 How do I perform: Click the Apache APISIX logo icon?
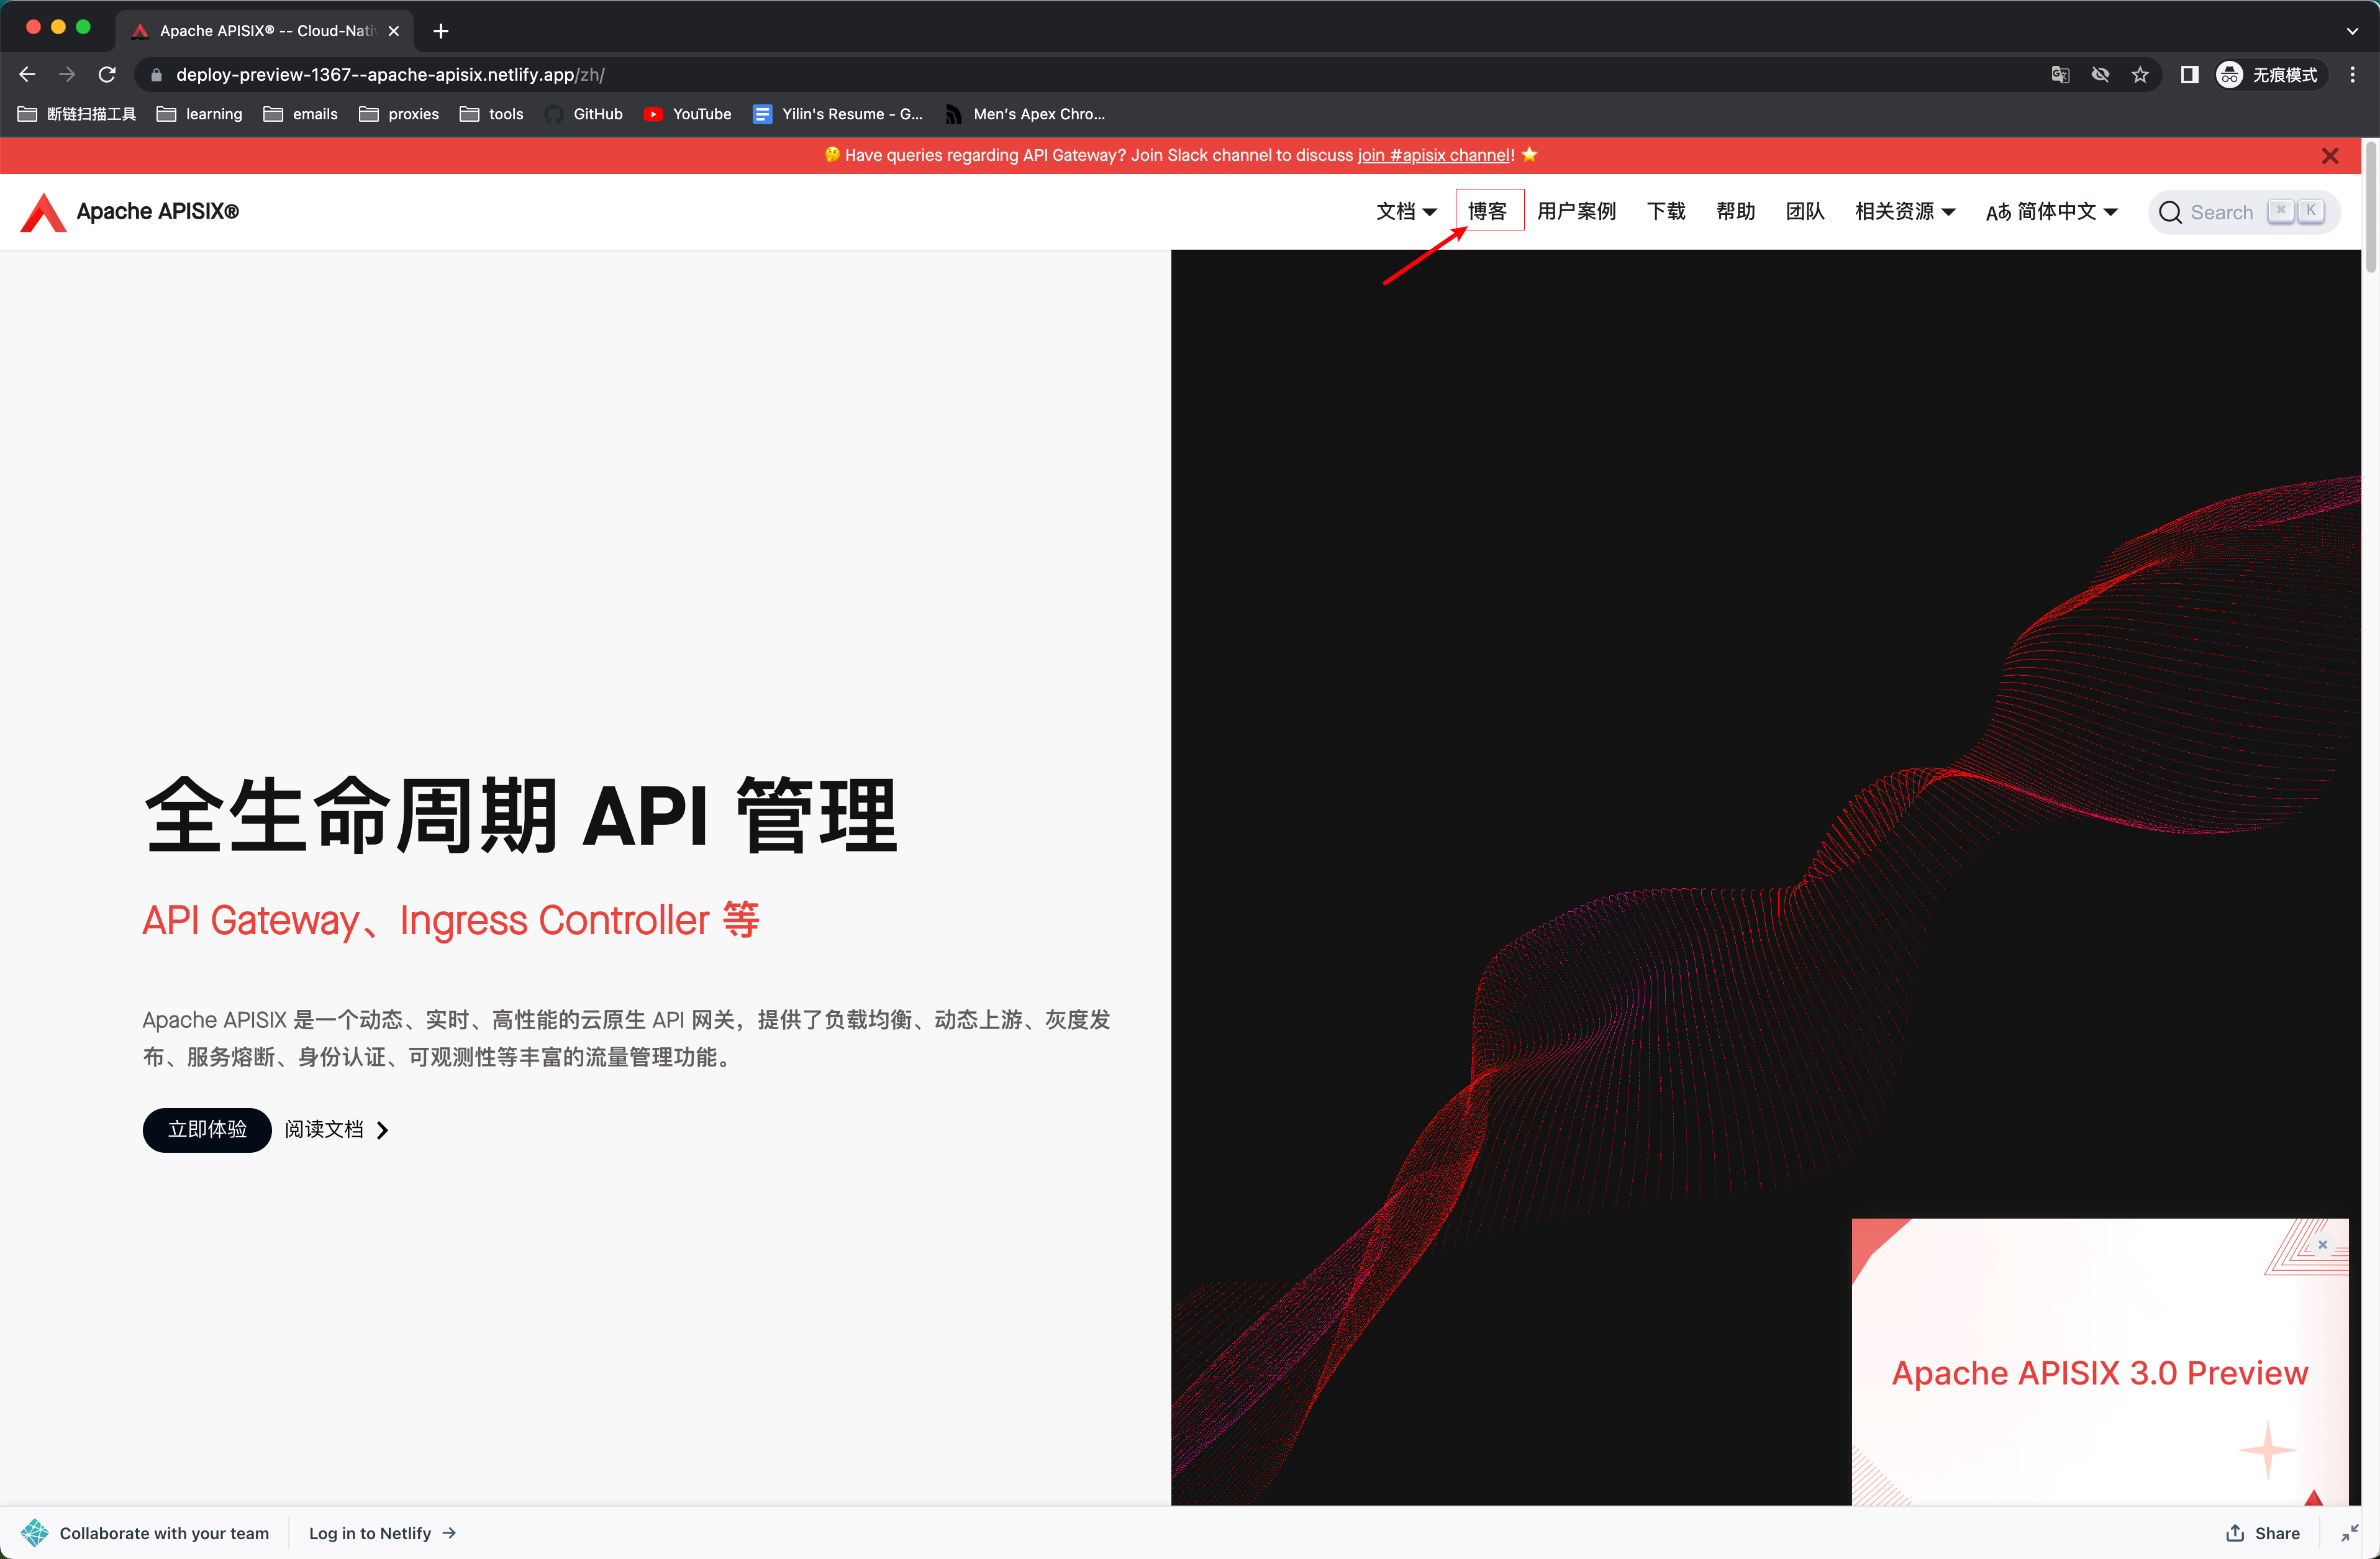(x=43, y=212)
